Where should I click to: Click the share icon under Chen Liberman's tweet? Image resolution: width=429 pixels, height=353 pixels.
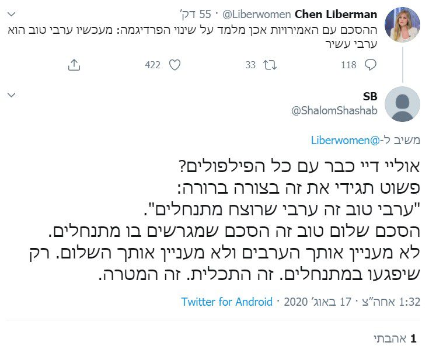[74, 65]
